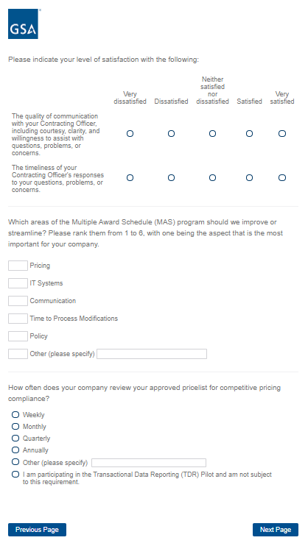Click the Policy rank box
The height and width of the screenshot is (543, 308).
tap(18, 336)
